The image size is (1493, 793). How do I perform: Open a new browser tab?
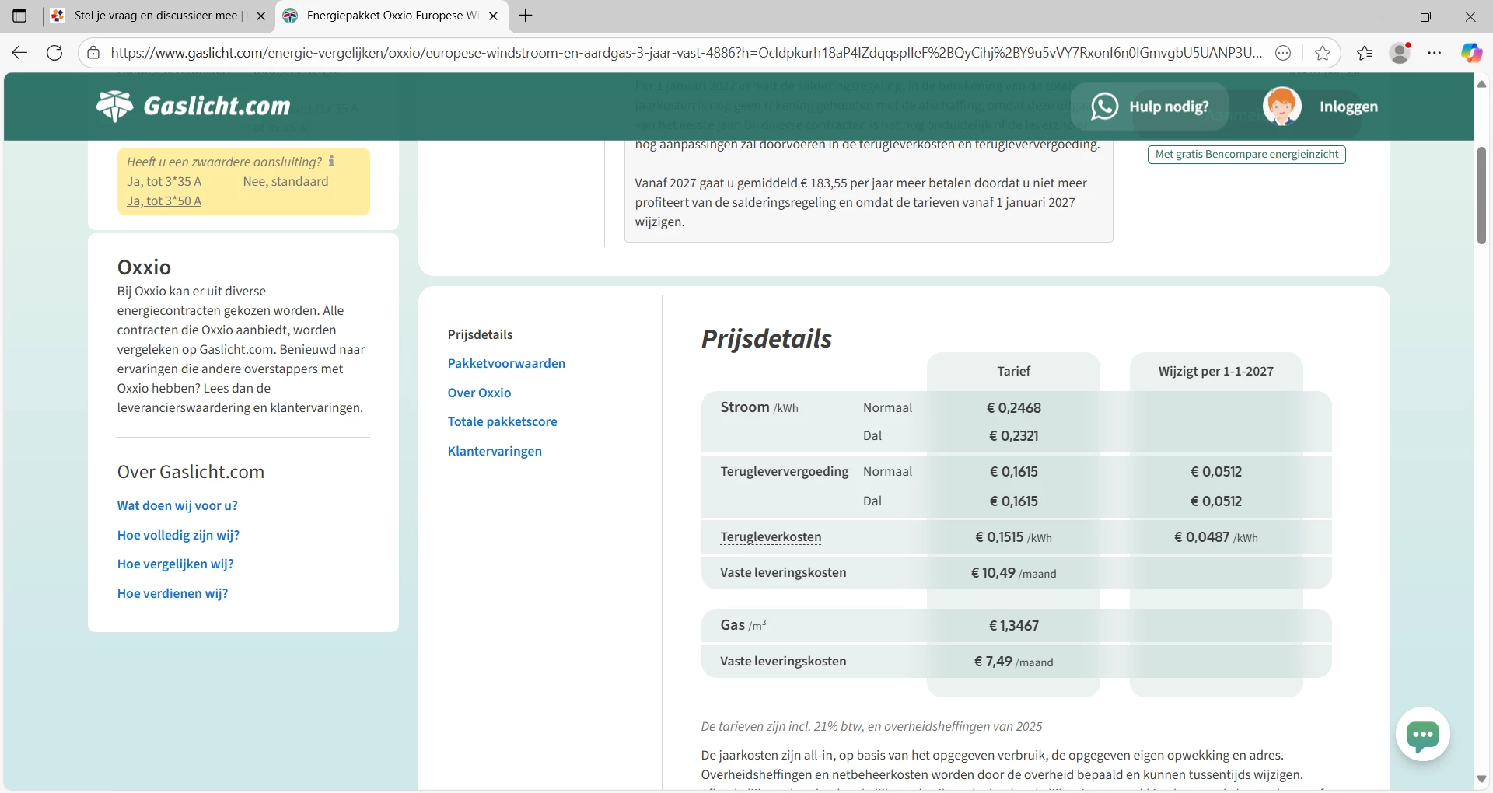pyautogui.click(x=526, y=16)
